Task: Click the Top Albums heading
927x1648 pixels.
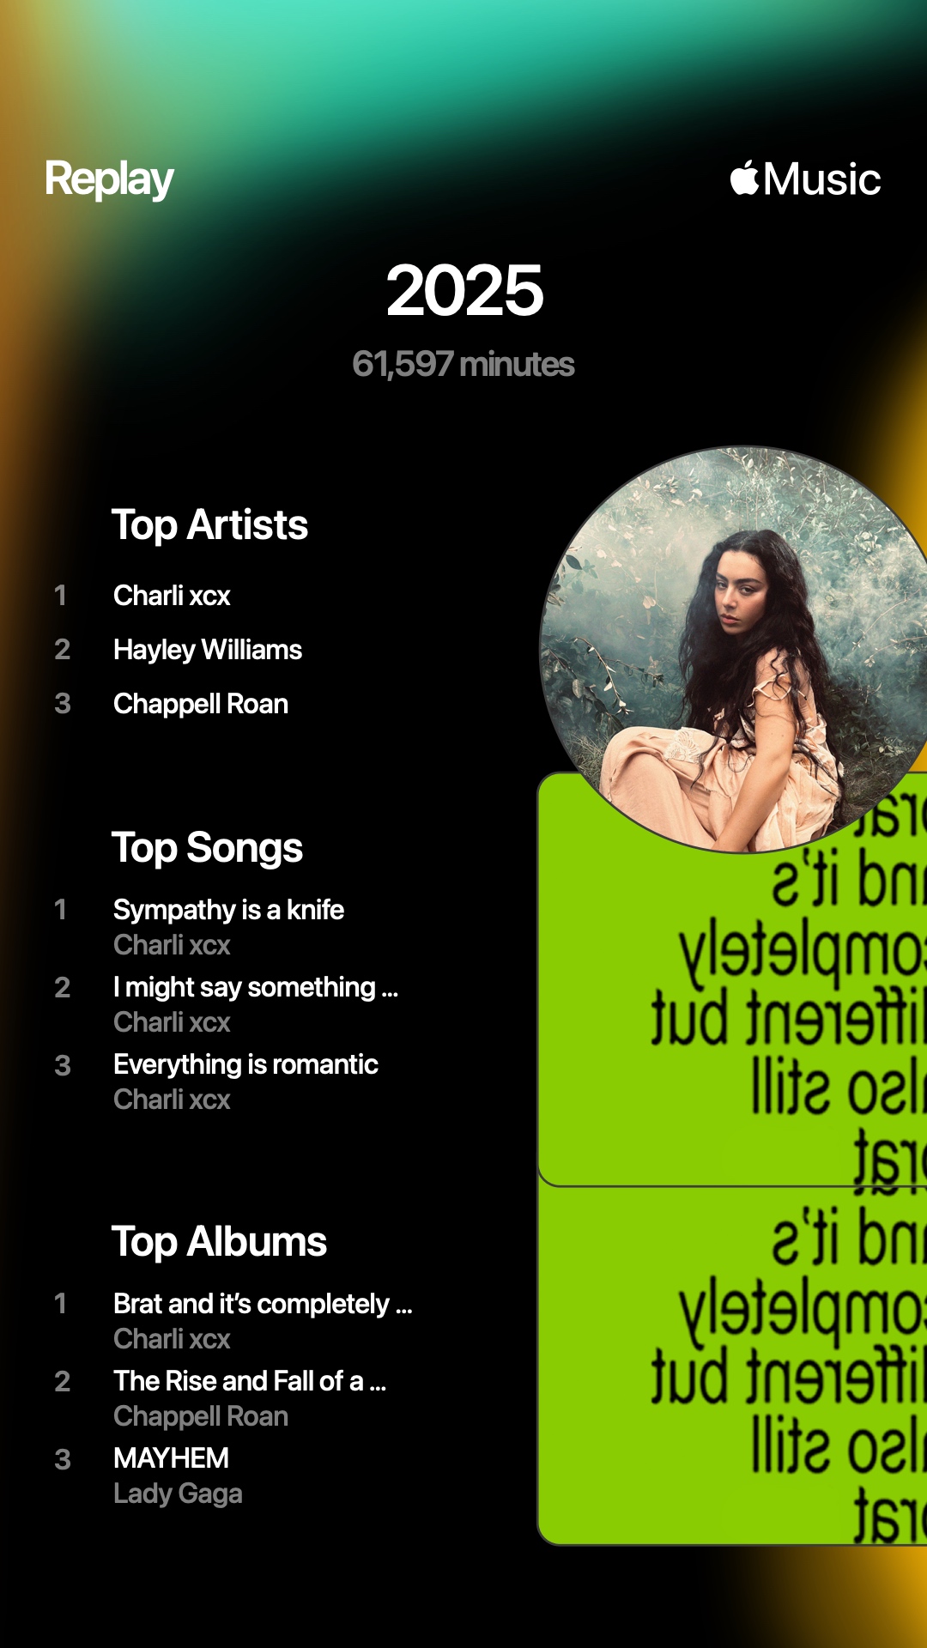Action: click(219, 1242)
